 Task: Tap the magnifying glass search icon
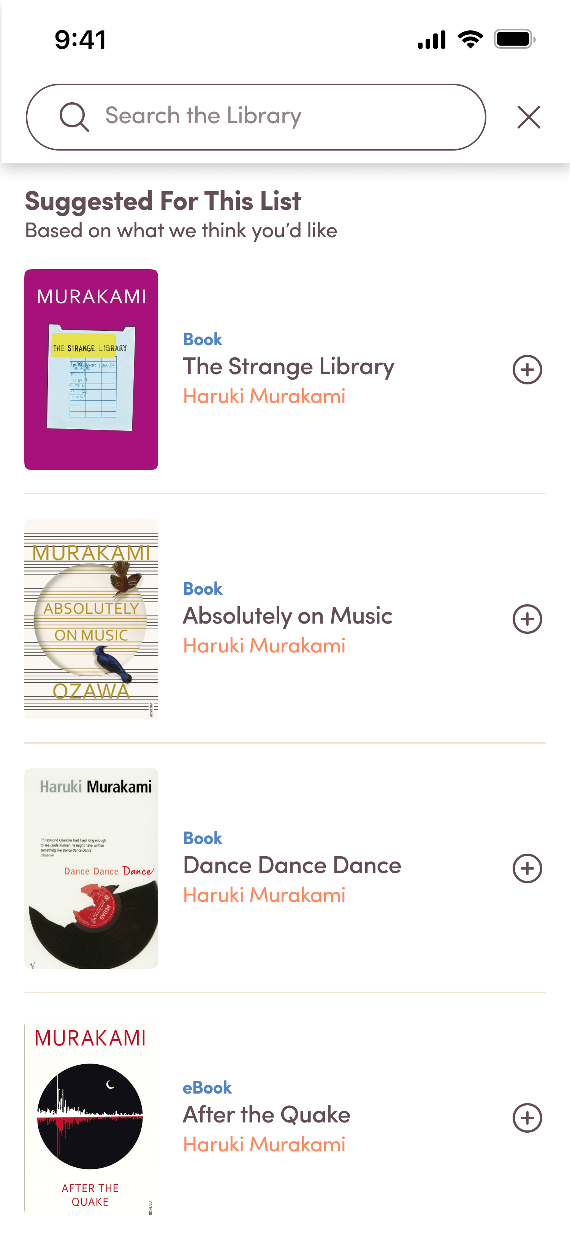click(x=74, y=117)
